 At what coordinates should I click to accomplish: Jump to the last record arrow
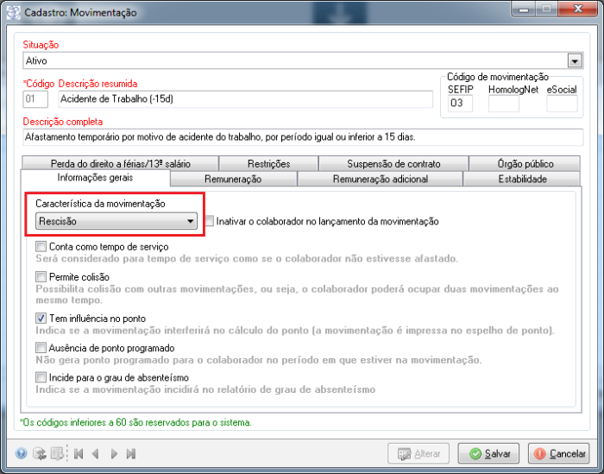[130, 453]
